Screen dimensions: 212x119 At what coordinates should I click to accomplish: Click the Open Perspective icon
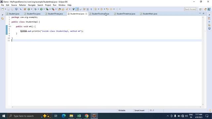click(200, 9)
